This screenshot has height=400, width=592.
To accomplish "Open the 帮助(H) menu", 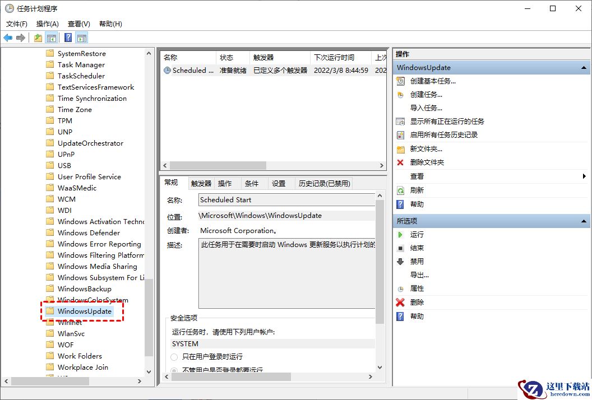I will [110, 24].
